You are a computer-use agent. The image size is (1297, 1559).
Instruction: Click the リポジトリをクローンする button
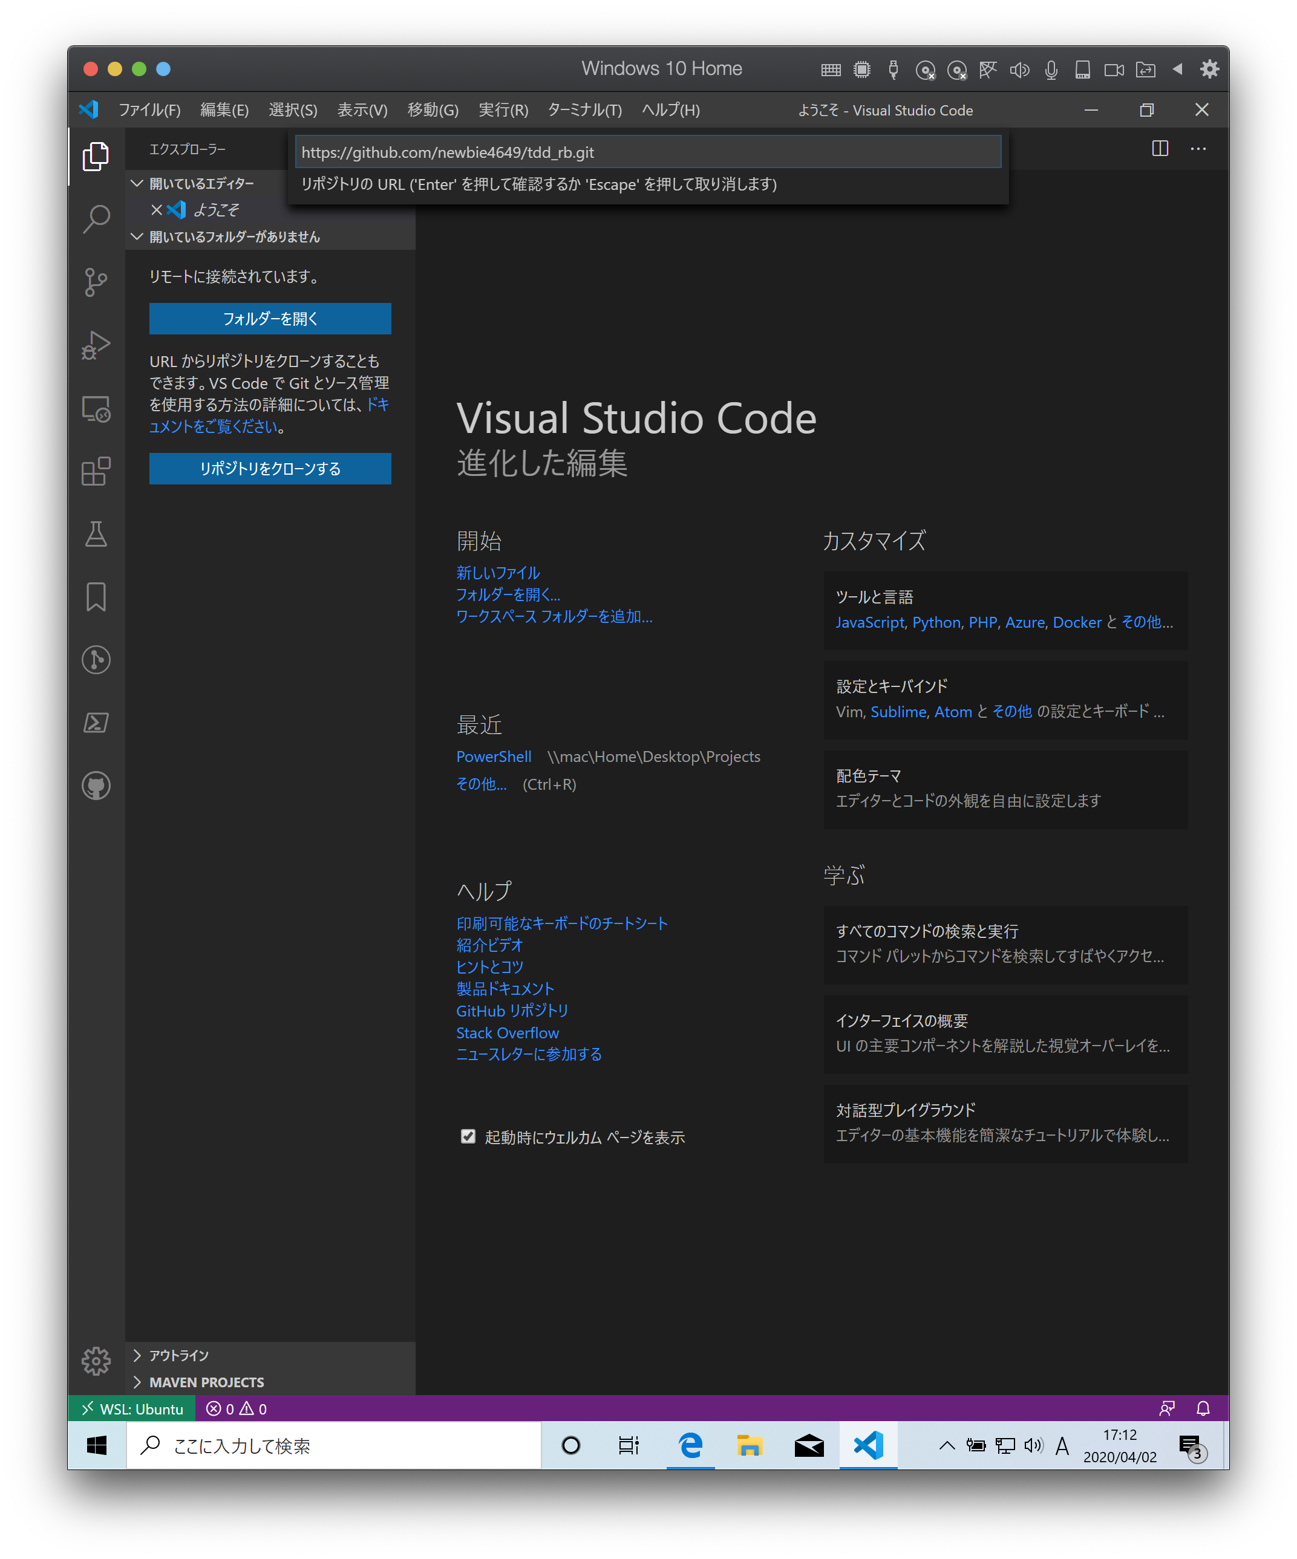pyautogui.click(x=270, y=469)
